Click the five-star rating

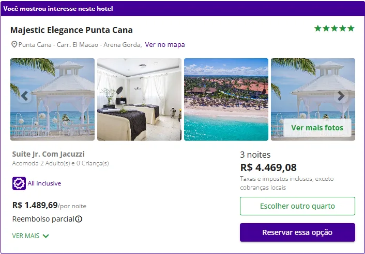coord(334,29)
